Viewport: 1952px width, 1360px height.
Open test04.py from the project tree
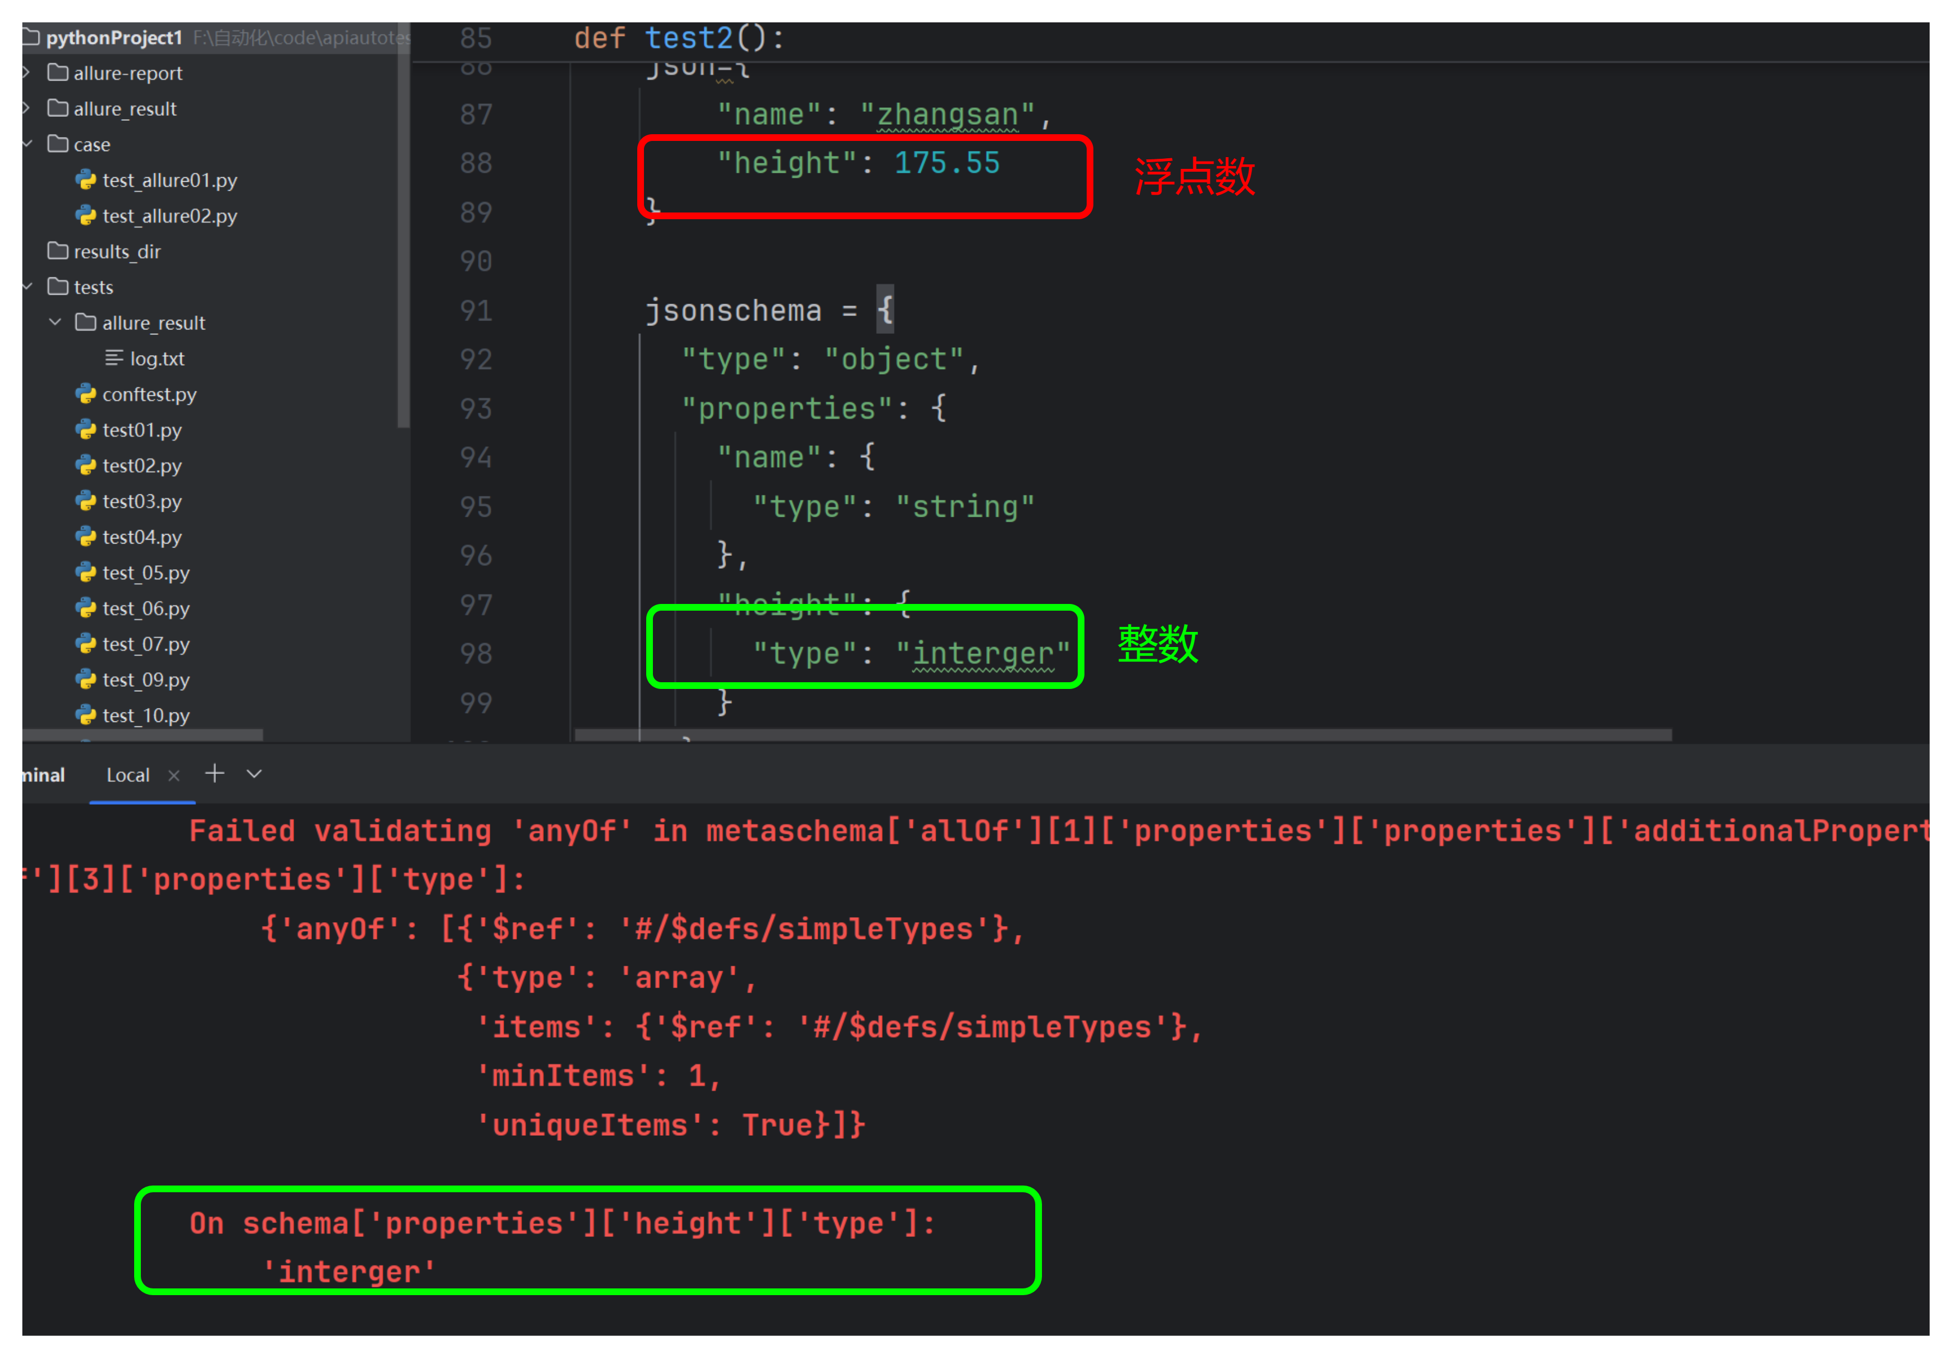coord(141,537)
